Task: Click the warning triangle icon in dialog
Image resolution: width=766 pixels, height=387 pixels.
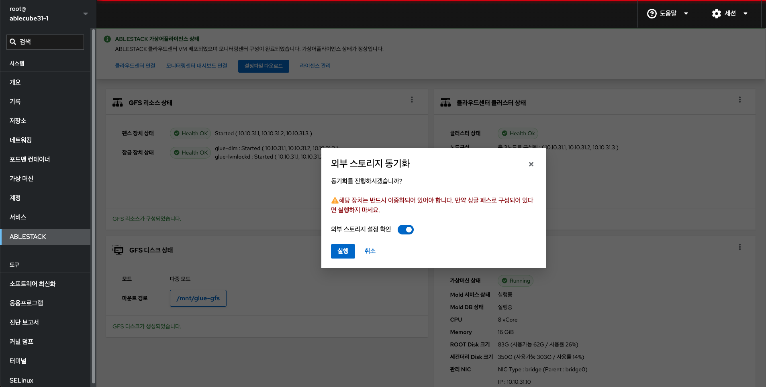Action: 335,200
